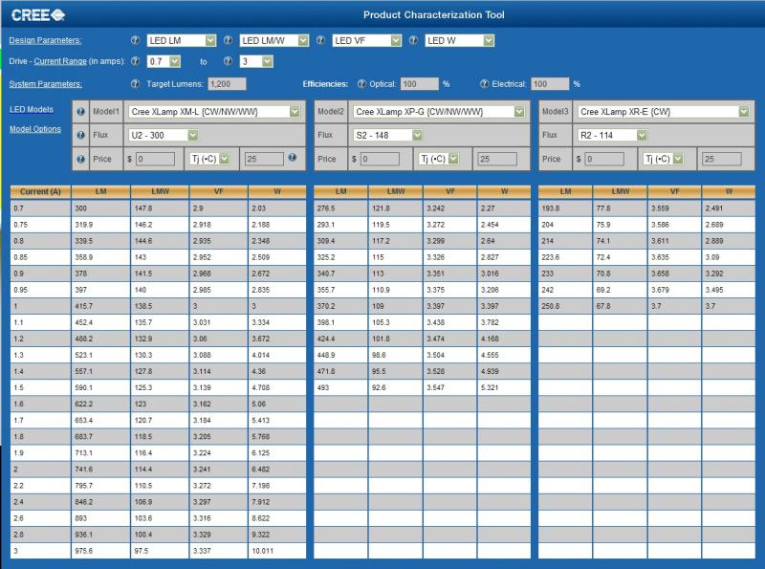This screenshot has width=765, height=569.
Task: Click the Model1 Price input field
Action: point(156,159)
